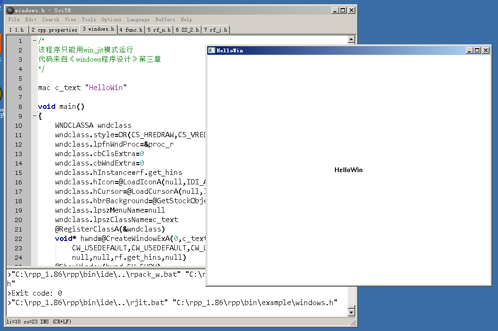This screenshot has width=498, height=331.
Task: Click the HelloWin text in the client area
Action: tap(348, 170)
